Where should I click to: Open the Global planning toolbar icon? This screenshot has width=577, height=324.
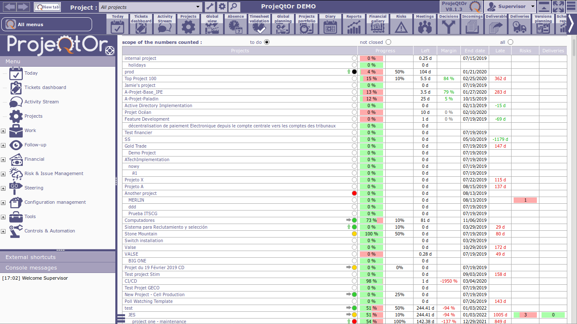click(x=283, y=24)
